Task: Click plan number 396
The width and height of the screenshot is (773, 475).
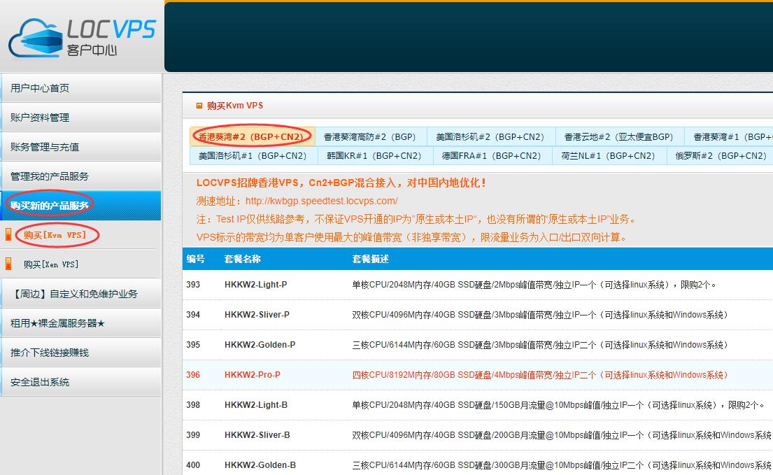Action: [x=193, y=374]
